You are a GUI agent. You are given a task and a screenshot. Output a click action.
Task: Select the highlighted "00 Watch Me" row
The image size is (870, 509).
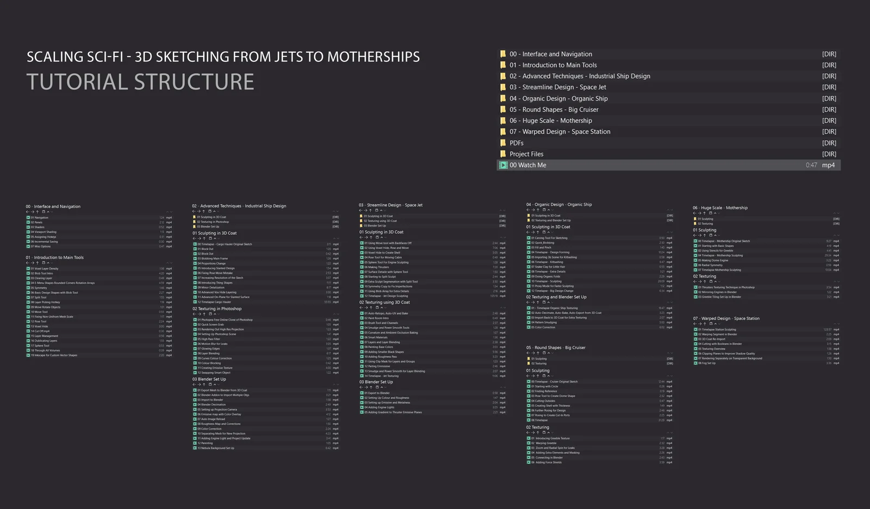pyautogui.click(x=598, y=165)
